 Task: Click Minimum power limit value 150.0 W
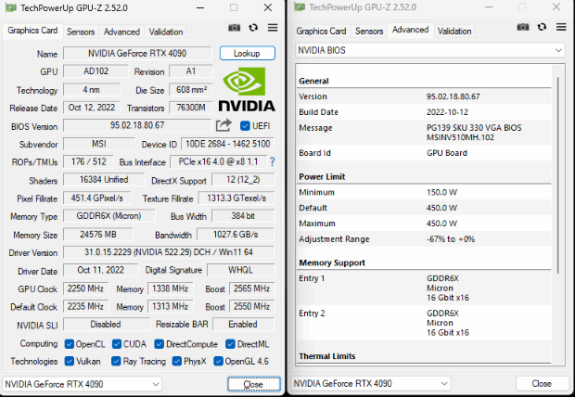[441, 192]
